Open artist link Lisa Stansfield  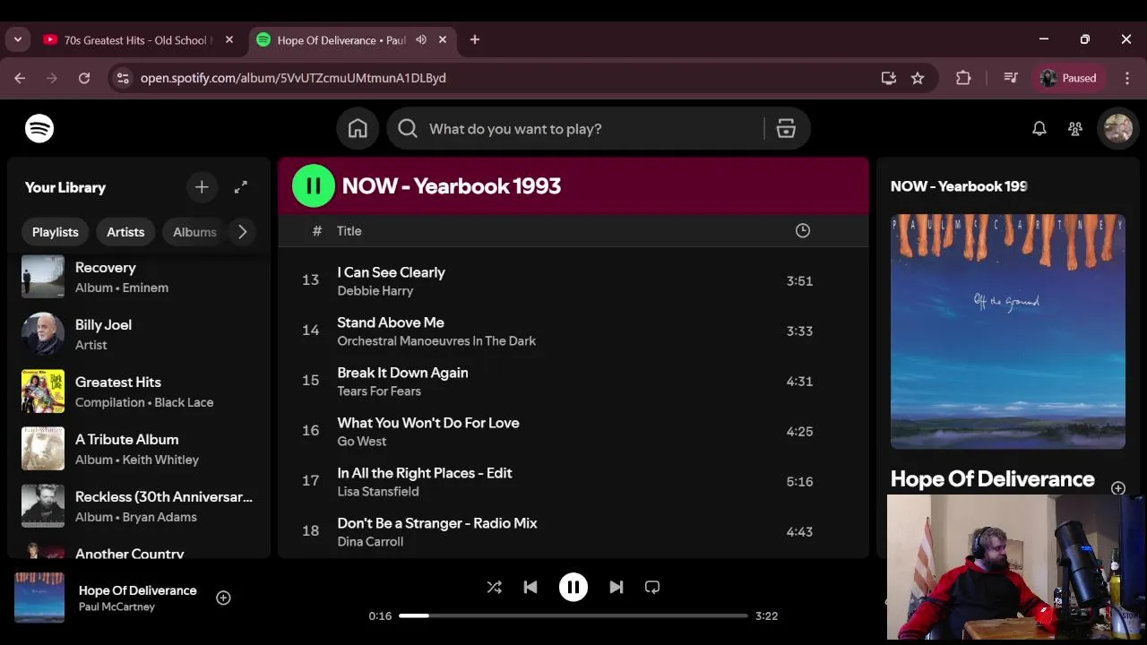[378, 492]
